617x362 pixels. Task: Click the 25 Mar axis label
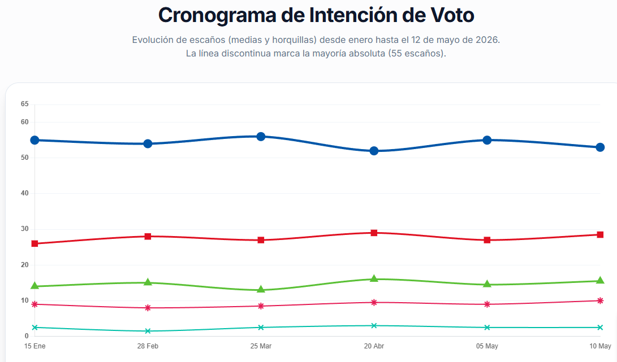pos(261,346)
